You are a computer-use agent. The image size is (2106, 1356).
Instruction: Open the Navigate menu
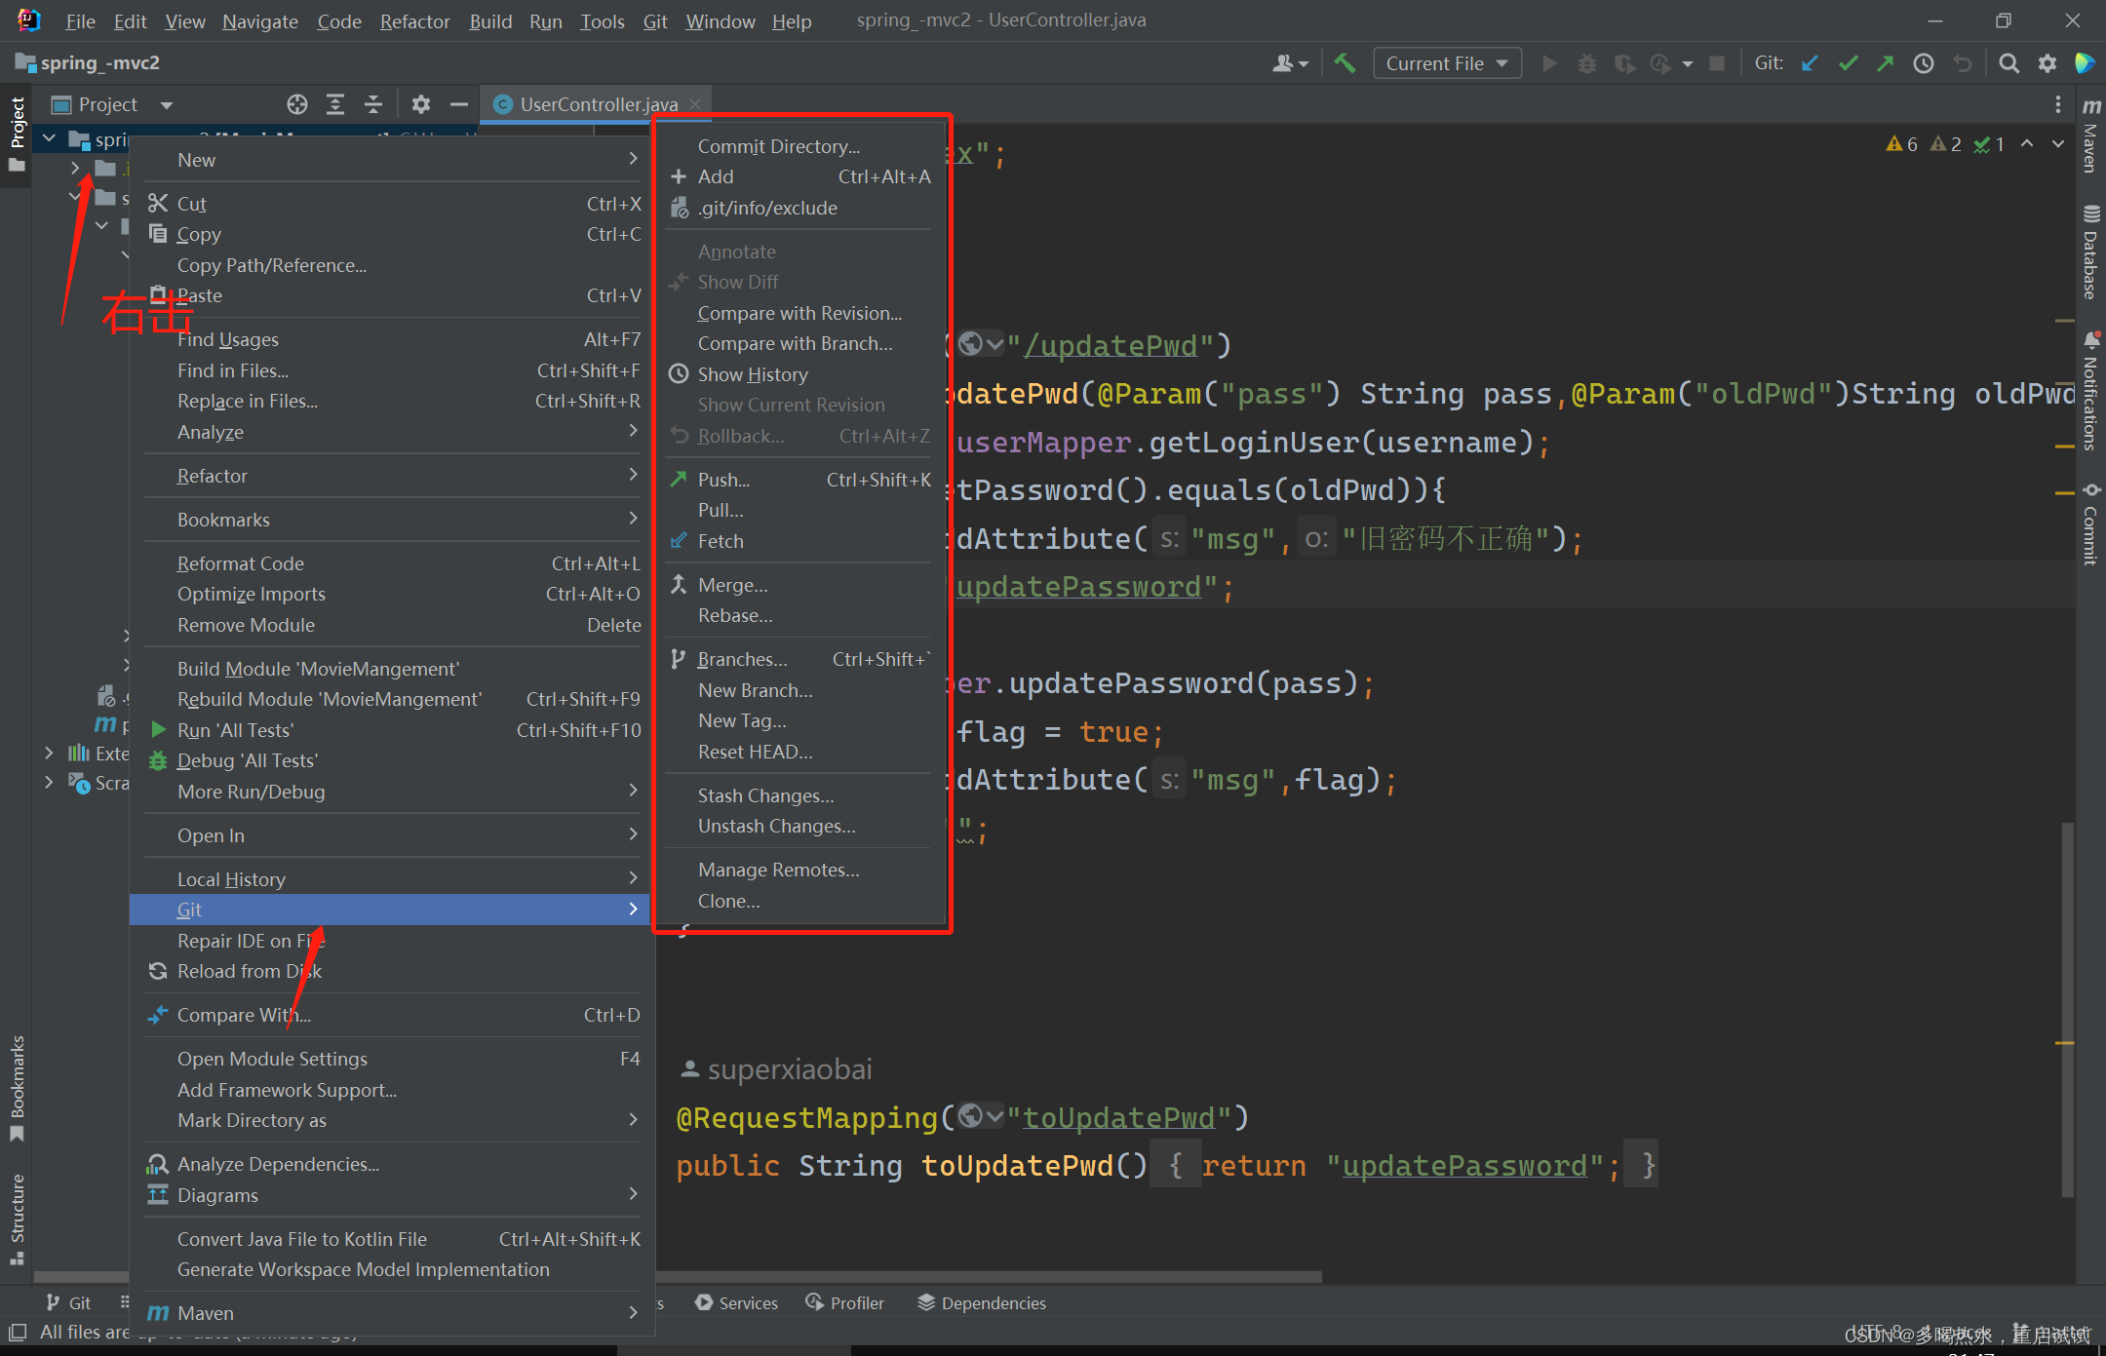click(x=259, y=21)
